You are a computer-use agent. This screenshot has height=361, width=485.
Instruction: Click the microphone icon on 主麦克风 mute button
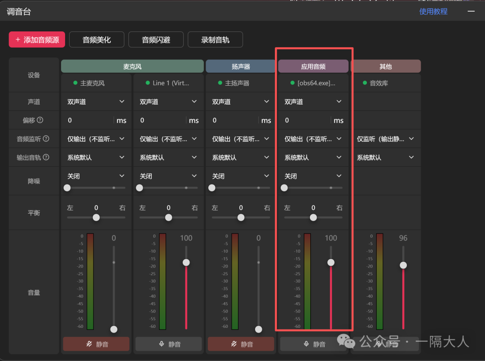point(88,344)
